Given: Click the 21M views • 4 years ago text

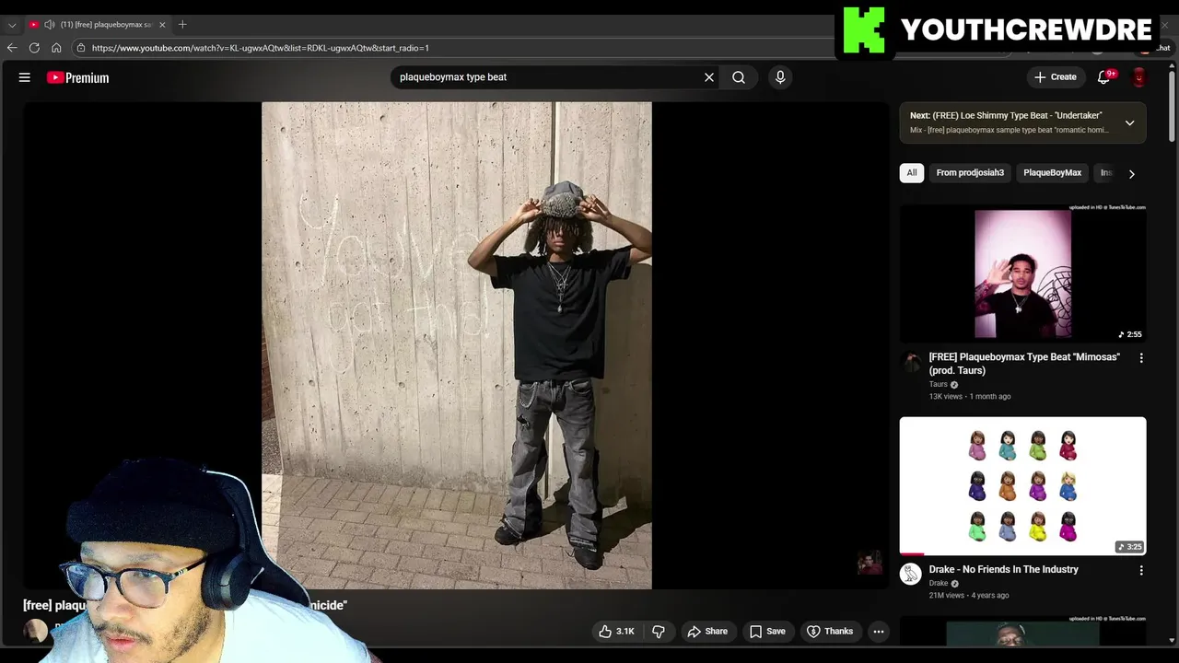Looking at the screenshot, I should point(969,595).
